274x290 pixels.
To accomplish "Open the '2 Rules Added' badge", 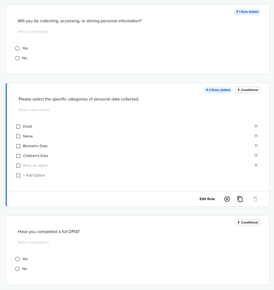I will click(218, 90).
